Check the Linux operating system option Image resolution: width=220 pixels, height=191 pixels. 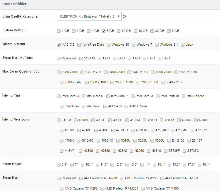pyautogui.click(x=183, y=45)
